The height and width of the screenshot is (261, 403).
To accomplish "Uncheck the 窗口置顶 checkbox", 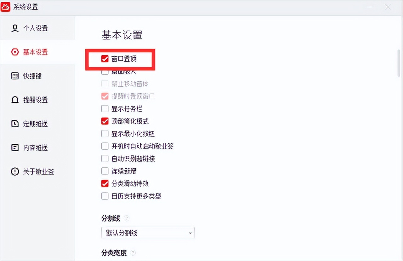I will 105,59.
